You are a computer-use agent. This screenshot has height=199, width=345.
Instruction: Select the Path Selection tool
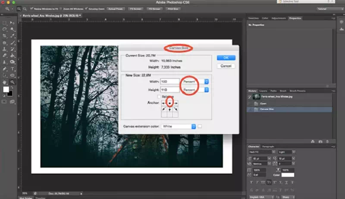4,76
